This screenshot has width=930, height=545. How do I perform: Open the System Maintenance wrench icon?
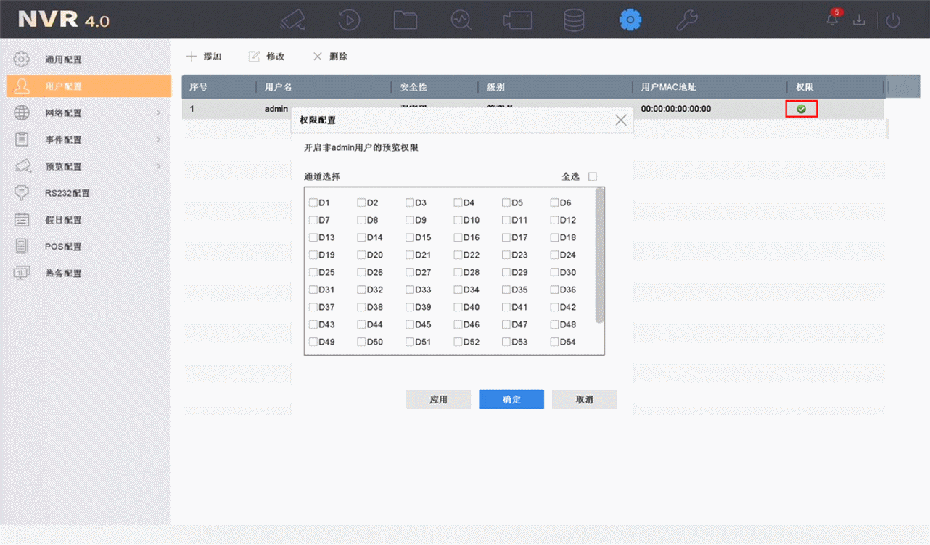pos(686,20)
